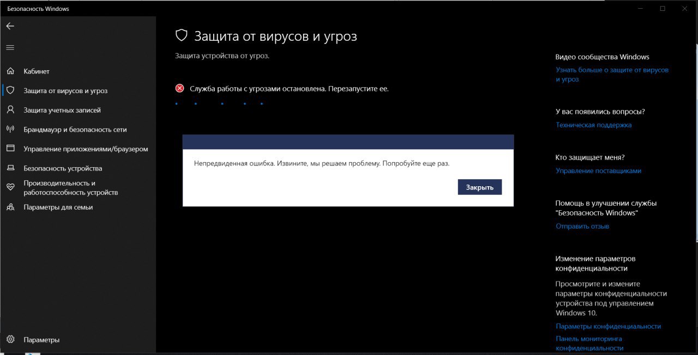Viewport: 698px width, 355px height.
Task: Open the Управление поставщиками link
Action: point(599,170)
